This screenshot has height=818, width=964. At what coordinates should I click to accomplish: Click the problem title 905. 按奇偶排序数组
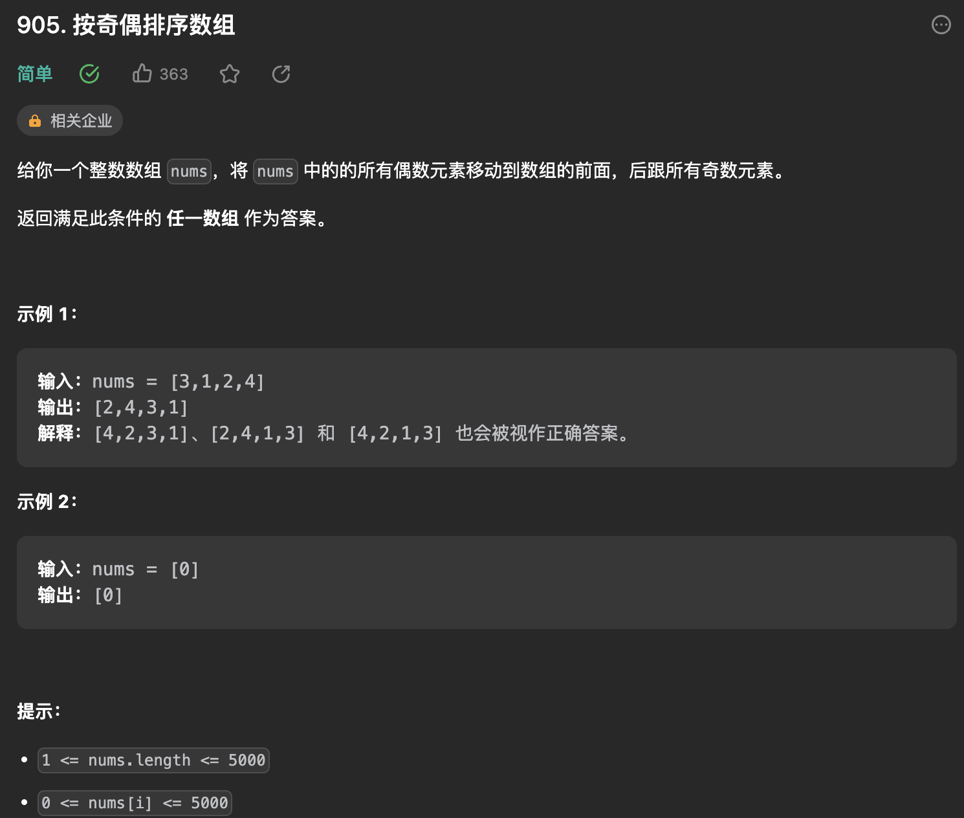click(126, 26)
